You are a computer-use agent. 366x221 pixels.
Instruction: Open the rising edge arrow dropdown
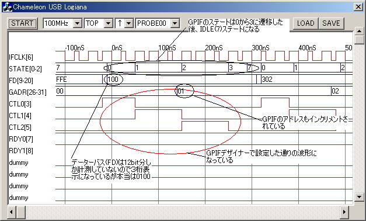[128, 23]
